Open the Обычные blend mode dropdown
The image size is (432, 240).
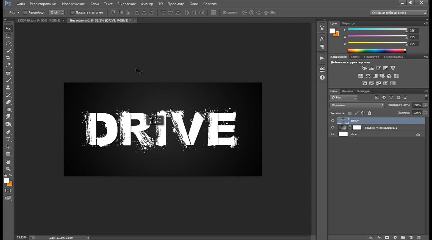click(357, 105)
